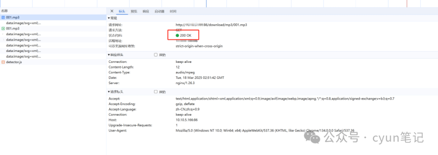Click the blue marker line in timeline overview
The width and height of the screenshot is (438, 155).
(206, 4)
